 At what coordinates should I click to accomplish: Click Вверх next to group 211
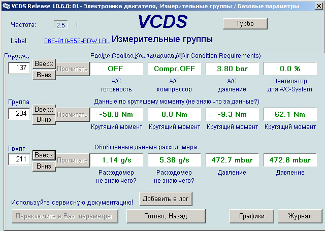pos(44,155)
